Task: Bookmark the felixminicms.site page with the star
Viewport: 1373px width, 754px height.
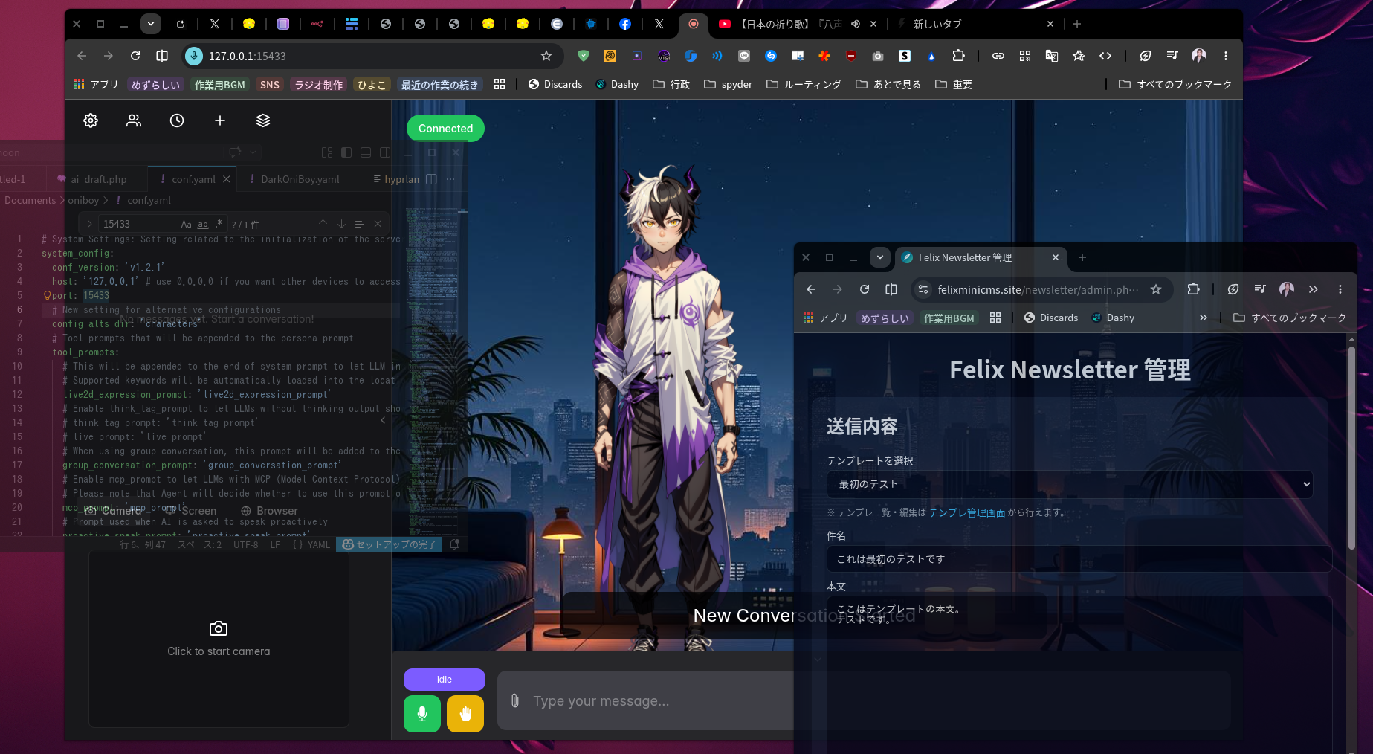Action: (x=1156, y=289)
